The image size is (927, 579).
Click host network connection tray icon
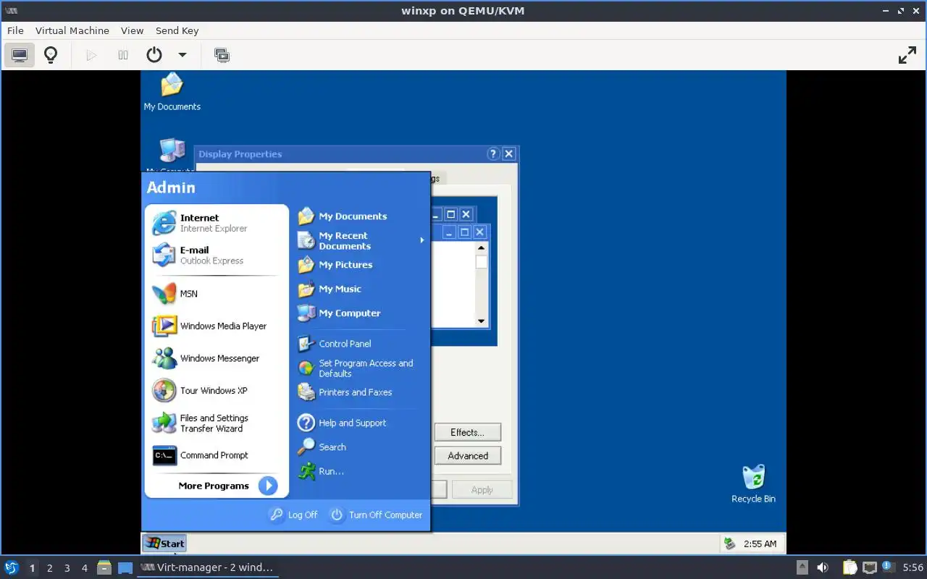point(869,567)
